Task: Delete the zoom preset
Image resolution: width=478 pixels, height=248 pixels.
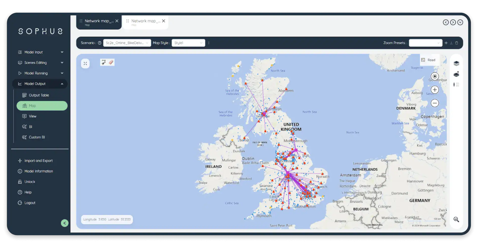Action: click(x=457, y=43)
